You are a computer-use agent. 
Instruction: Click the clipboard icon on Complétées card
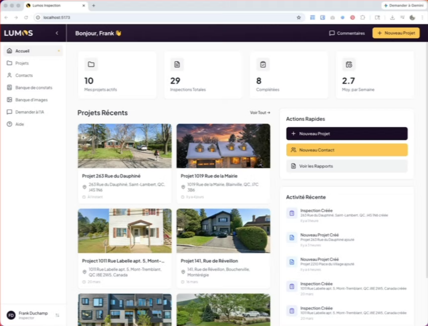click(x=263, y=64)
